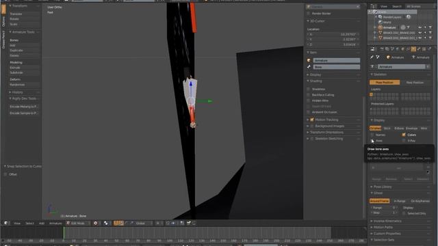
Task: Click the first active armature layer button
Action: (371, 95)
